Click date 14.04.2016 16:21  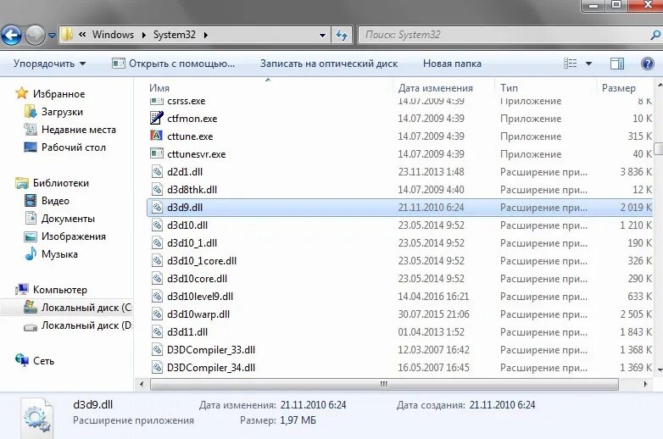[x=433, y=297]
